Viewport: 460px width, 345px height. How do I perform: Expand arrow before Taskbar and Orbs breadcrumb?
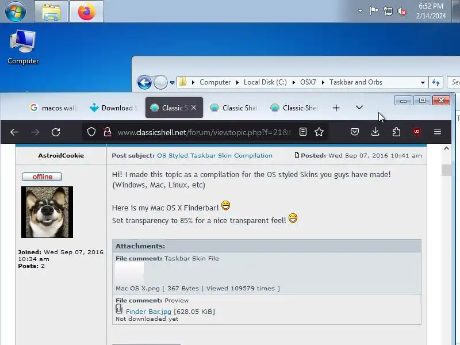[323, 82]
